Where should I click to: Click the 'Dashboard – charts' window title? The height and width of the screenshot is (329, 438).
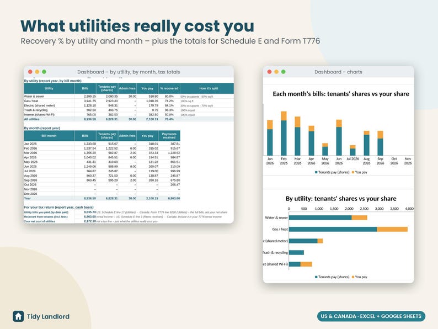point(338,72)
